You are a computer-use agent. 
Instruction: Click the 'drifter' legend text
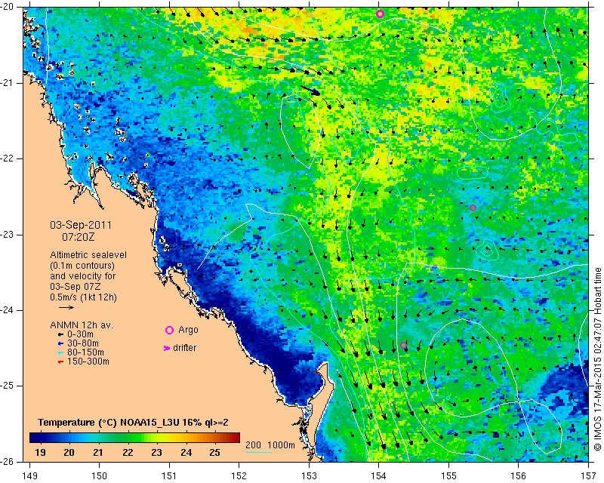(x=184, y=348)
